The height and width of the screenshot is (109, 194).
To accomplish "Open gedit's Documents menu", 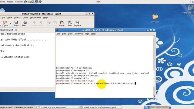I will point(35,18).
